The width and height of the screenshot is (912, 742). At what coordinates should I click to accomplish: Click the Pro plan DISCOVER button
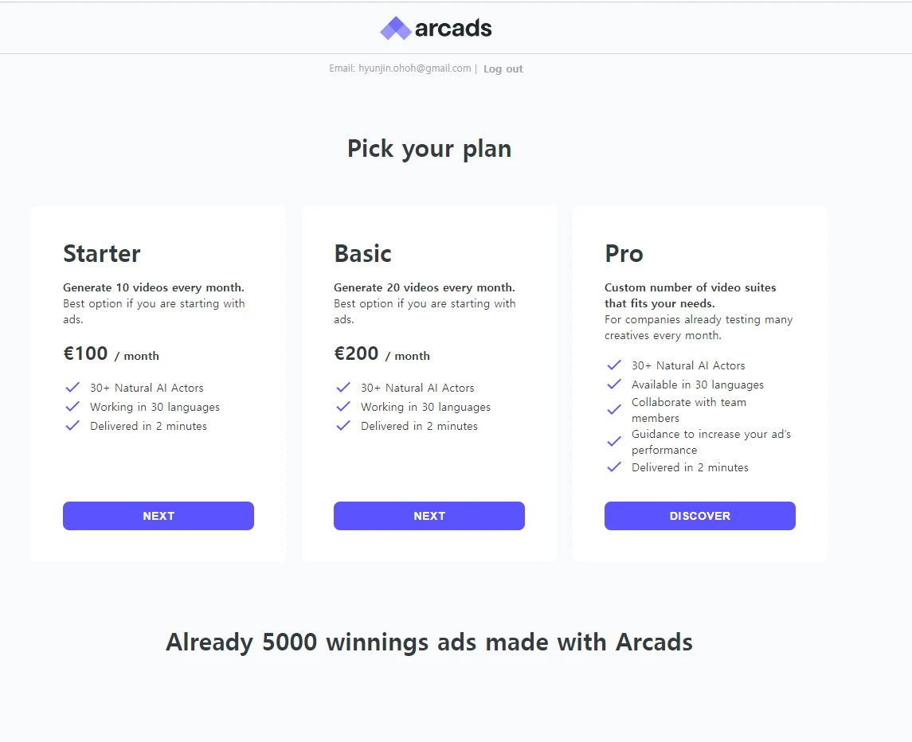pos(699,516)
